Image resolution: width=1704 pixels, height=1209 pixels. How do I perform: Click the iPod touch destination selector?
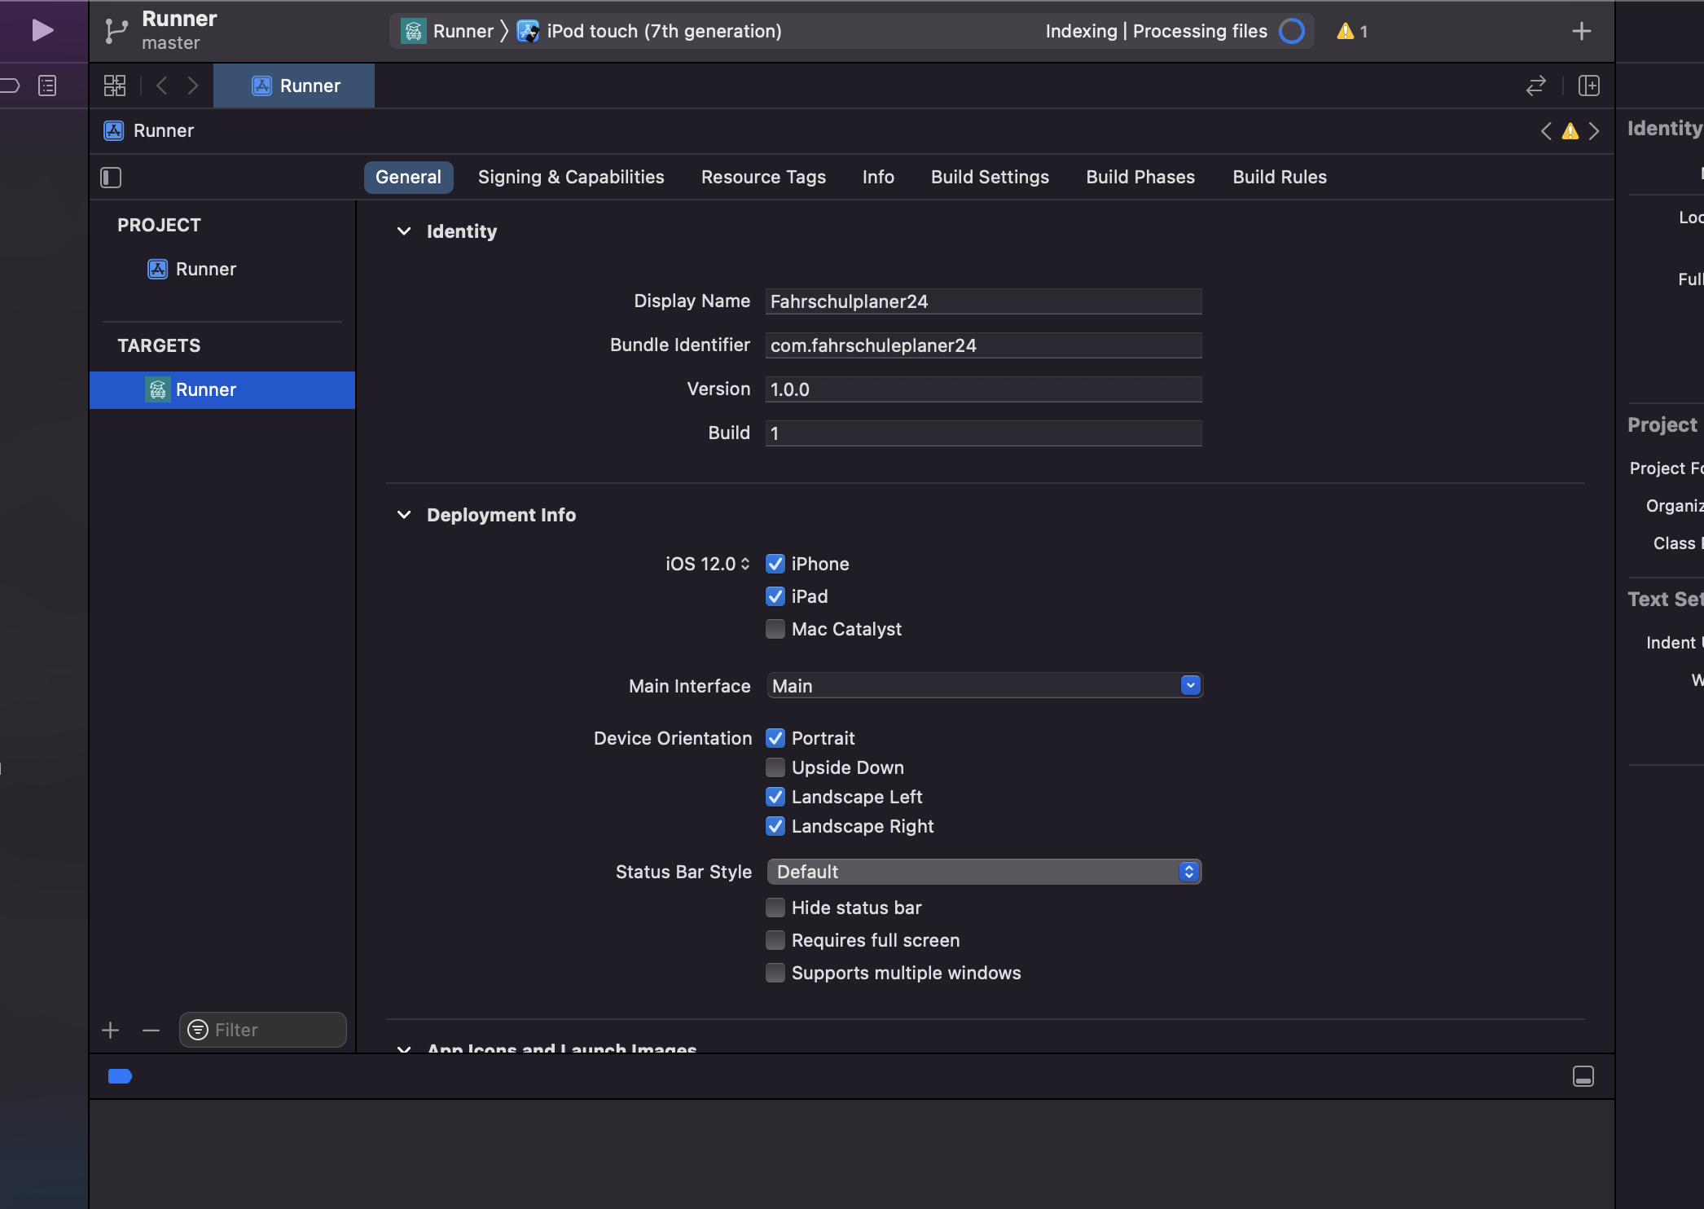[x=663, y=32]
